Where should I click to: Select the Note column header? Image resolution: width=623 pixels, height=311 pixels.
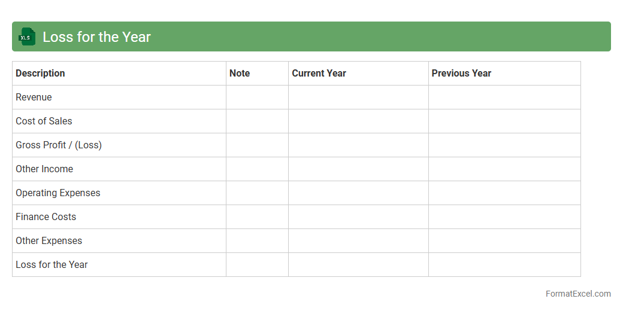(240, 73)
